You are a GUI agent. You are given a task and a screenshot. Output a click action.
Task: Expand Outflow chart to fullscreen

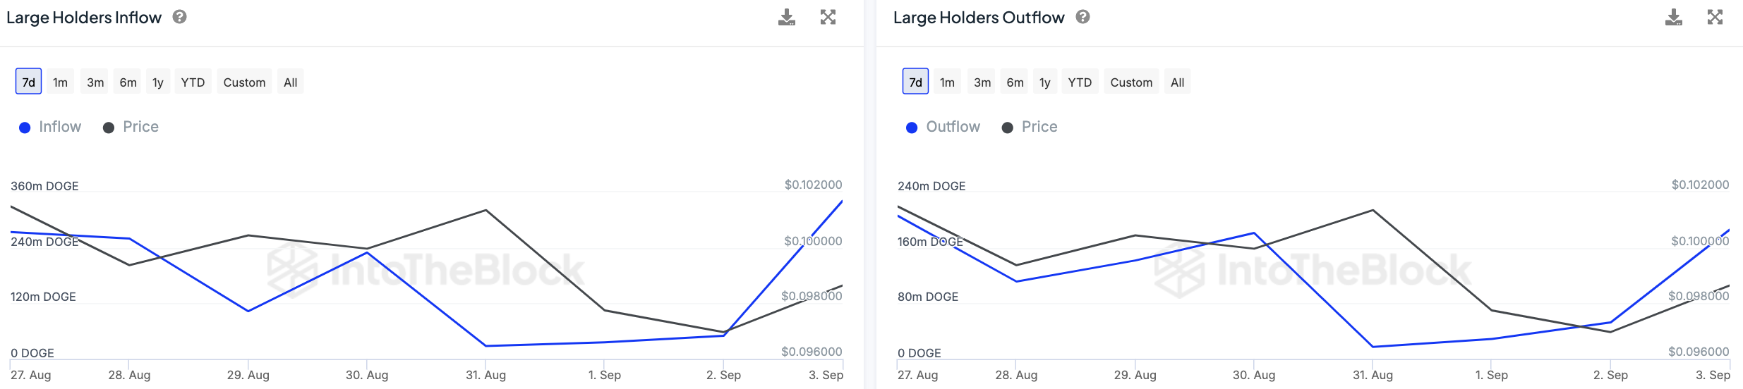(1715, 18)
